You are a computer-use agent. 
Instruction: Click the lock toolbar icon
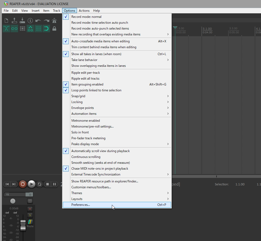pyautogui.click(x=54, y=28)
